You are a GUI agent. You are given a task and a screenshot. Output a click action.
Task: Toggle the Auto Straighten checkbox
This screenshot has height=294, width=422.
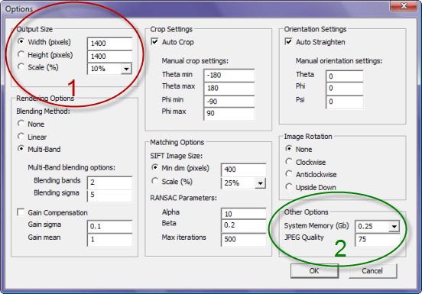[x=288, y=42]
